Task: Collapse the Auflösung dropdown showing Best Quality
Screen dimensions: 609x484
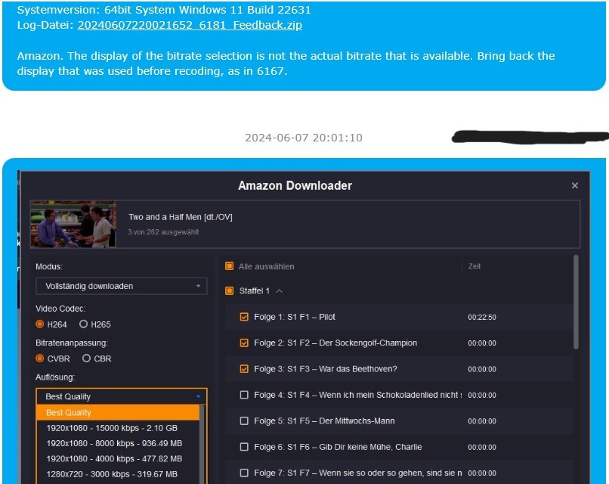Action: coord(121,396)
